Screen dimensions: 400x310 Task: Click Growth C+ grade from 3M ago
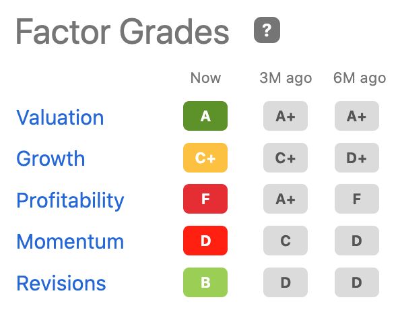coord(286,158)
